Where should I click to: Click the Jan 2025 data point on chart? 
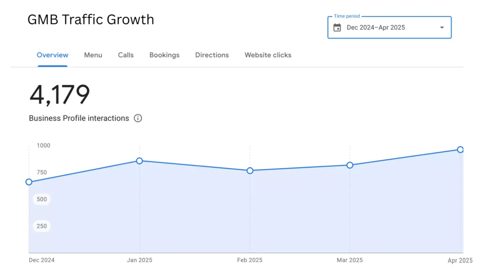140,161
